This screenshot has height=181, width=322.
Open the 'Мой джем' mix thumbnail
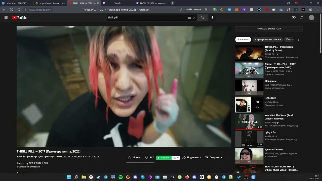pyautogui.click(x=249, y=87)
